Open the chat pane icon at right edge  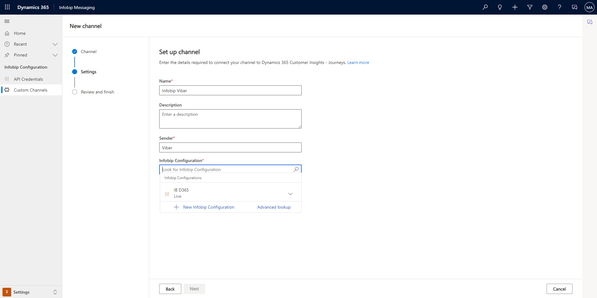590,22
